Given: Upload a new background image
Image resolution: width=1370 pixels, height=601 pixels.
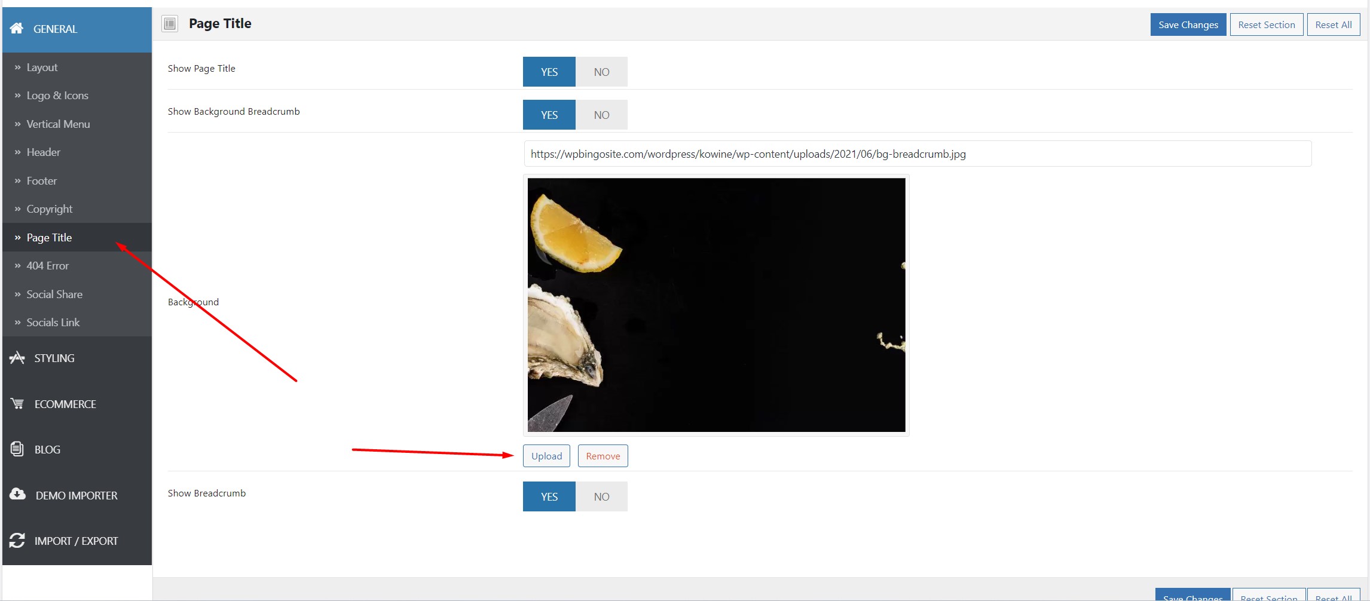Looking at the screenshot, I should [x=546, y=456].
